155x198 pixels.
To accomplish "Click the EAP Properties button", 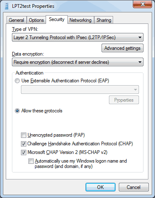I will (124, 100).
